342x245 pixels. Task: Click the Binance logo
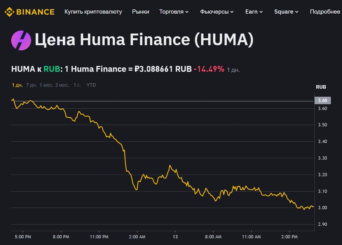coord(29,12)
